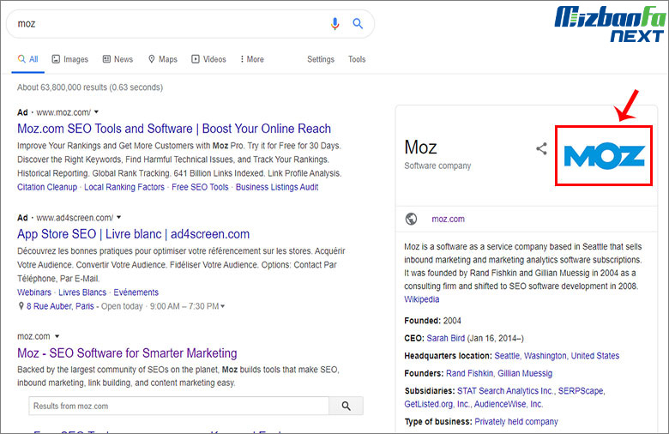Image resolution: width=669 pixels, height=434 pixels.
Task: Open Gillian Muessig founder link
Action: click(x=525, y=373)
